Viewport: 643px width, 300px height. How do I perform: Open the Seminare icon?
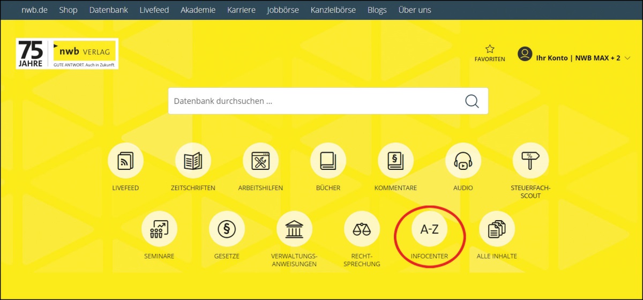[x=159, y=229]
